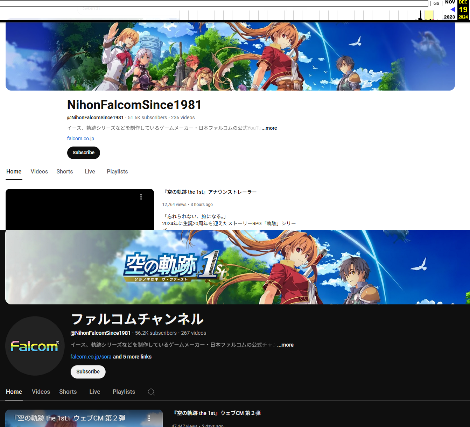Click the blue previous-capture arrow

[x=453, y=9]
